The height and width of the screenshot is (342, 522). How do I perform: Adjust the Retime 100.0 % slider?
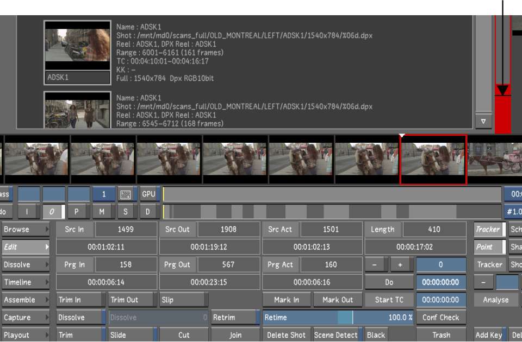click(x=338, y=318)
